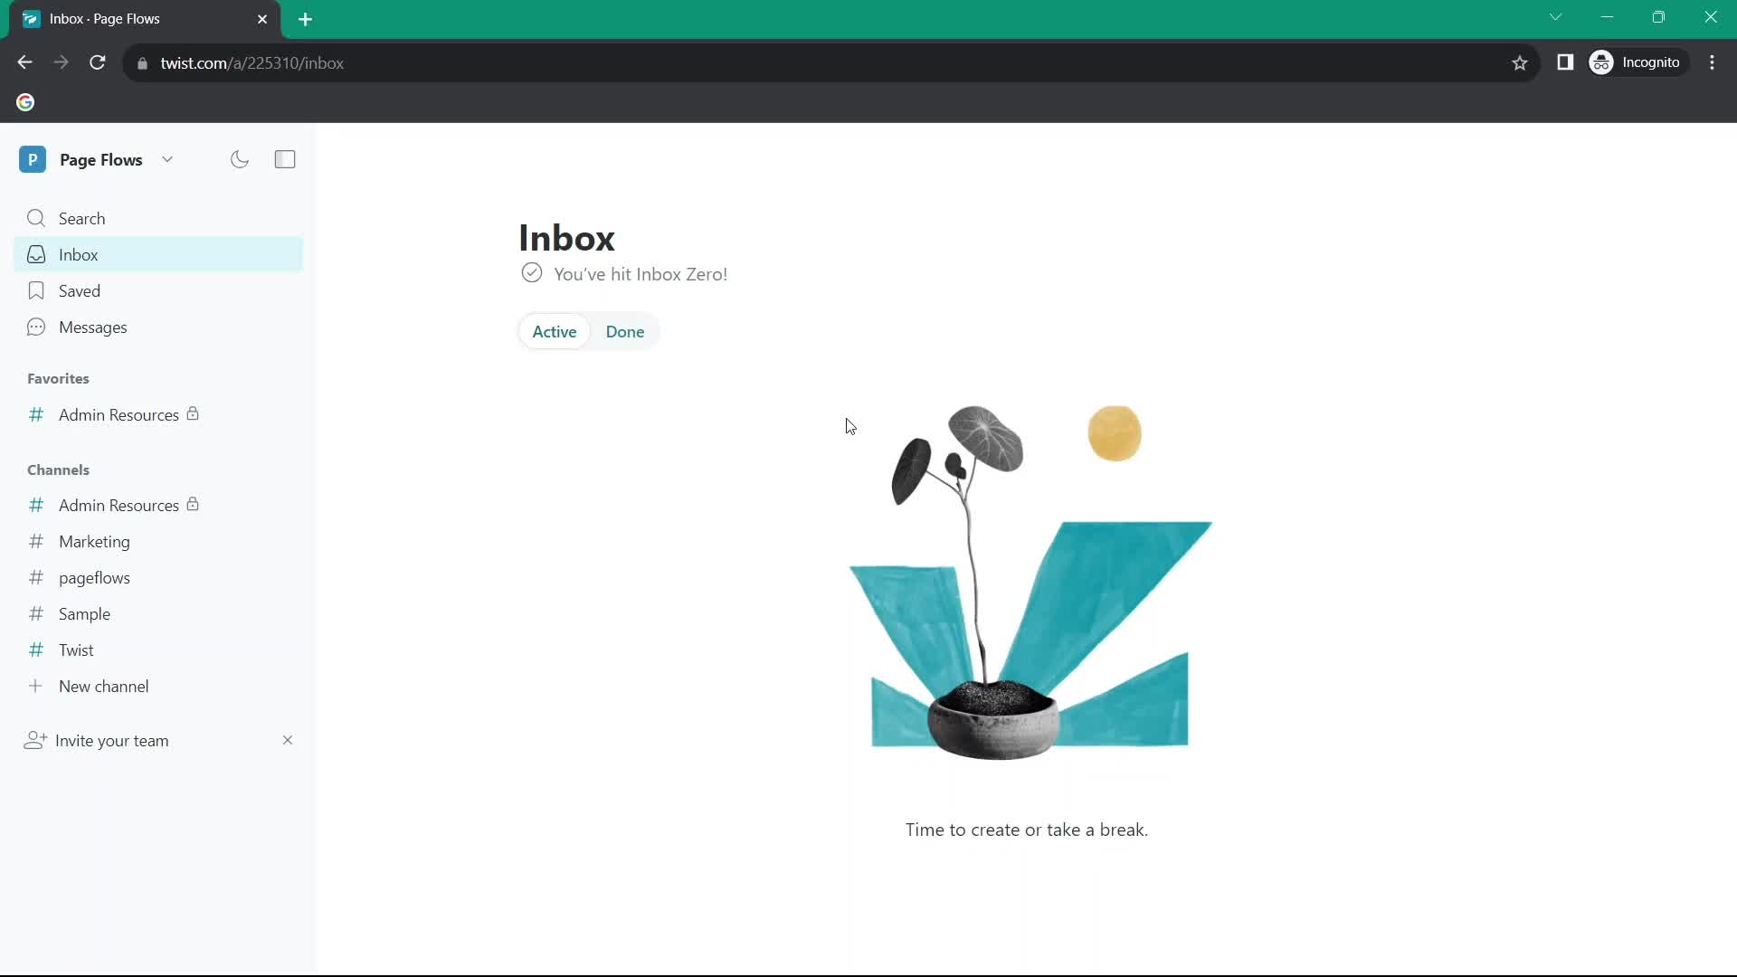The height and width of the screenshot is (977, 1737).
Task: Click New channel to create one
Action: (104, 686)
